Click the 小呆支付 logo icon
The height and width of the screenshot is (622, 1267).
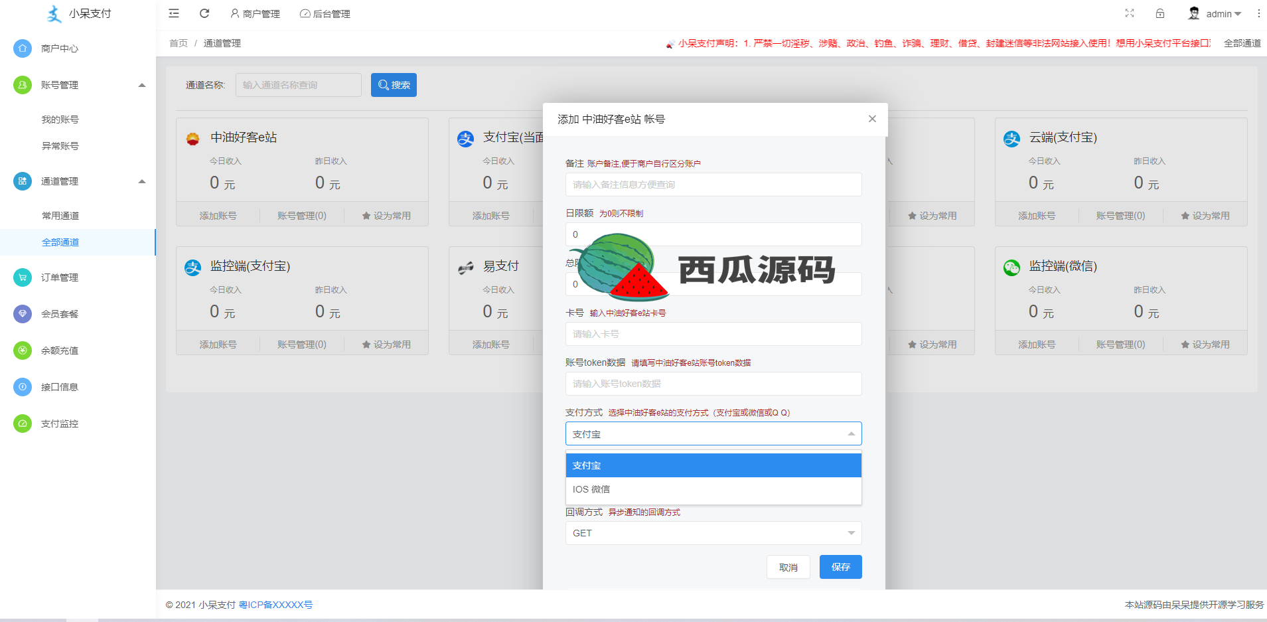(x=54, y=13)
